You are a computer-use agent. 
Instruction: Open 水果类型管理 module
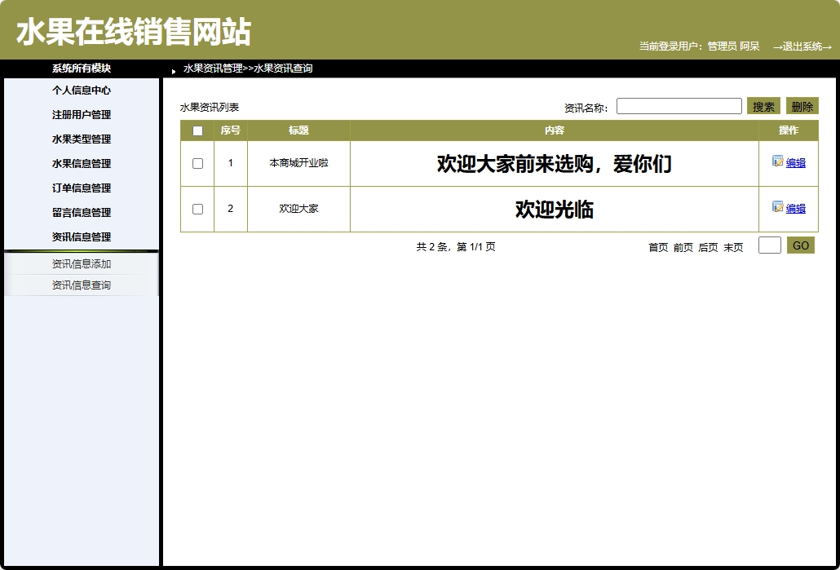[x=81, y=139]
